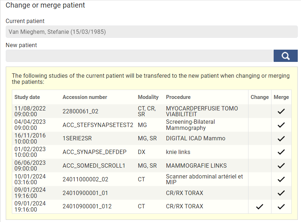Click the Procedure column header
Screen dimensions: 301x222
178,97
